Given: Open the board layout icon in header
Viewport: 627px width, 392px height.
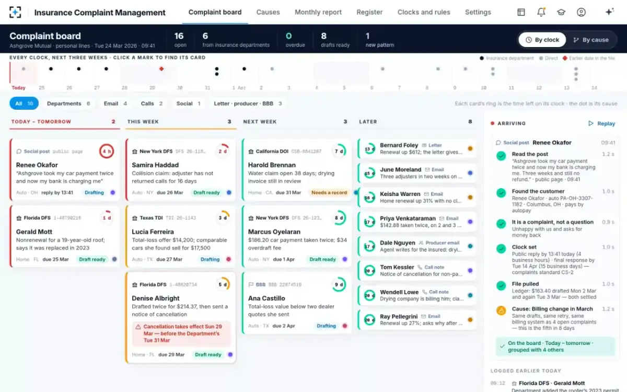Looking at the screenshot, I should 521,12.
